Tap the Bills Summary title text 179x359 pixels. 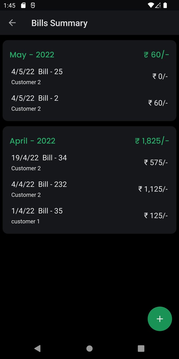pos(59,23)
